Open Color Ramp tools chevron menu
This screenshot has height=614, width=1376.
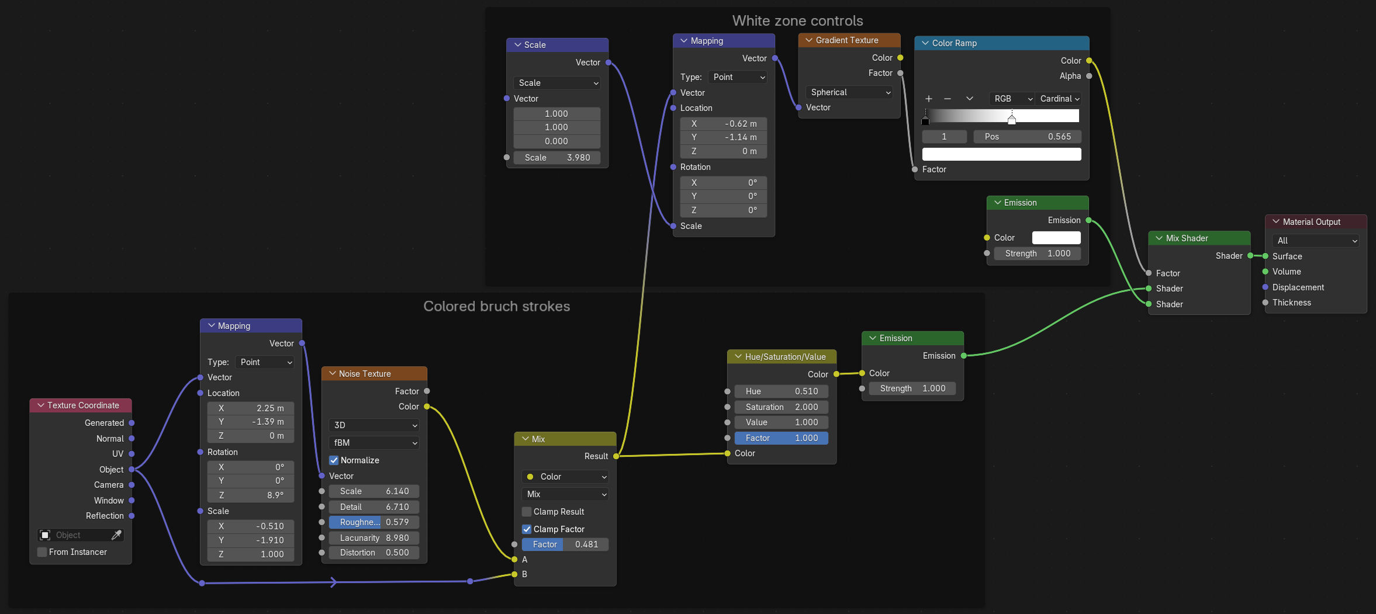click(x=969, y=99)
